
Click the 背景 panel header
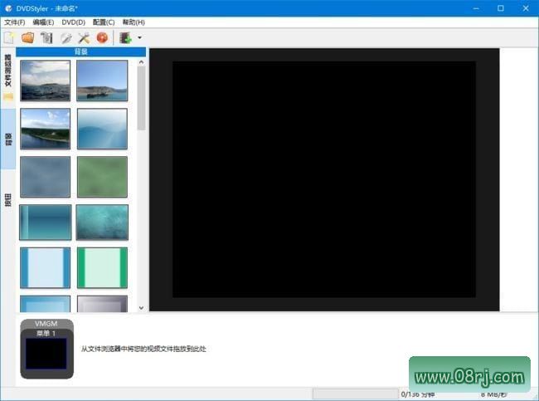coord(80,52)
